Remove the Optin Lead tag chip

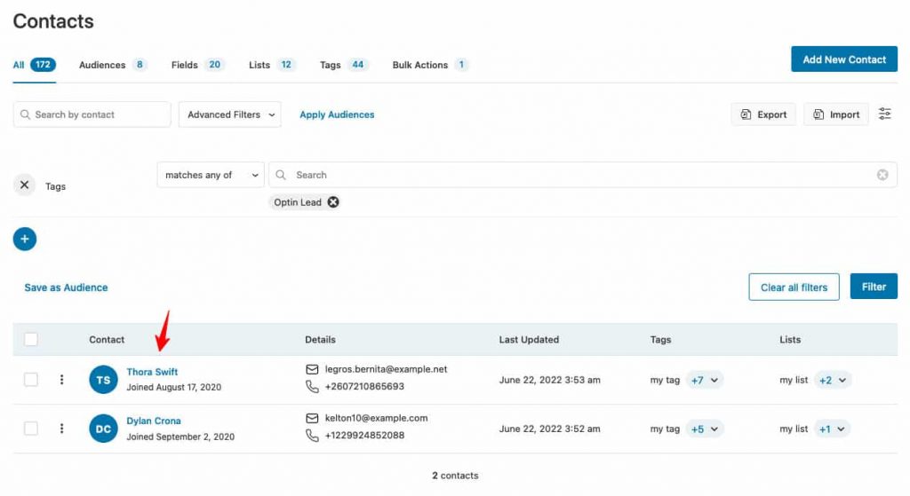333,202
